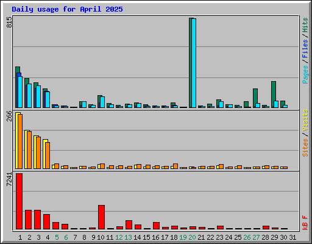This screenshot has height=244, width=312.
Task: Click the blue "Files" legend label
Action: coord(305,49)
